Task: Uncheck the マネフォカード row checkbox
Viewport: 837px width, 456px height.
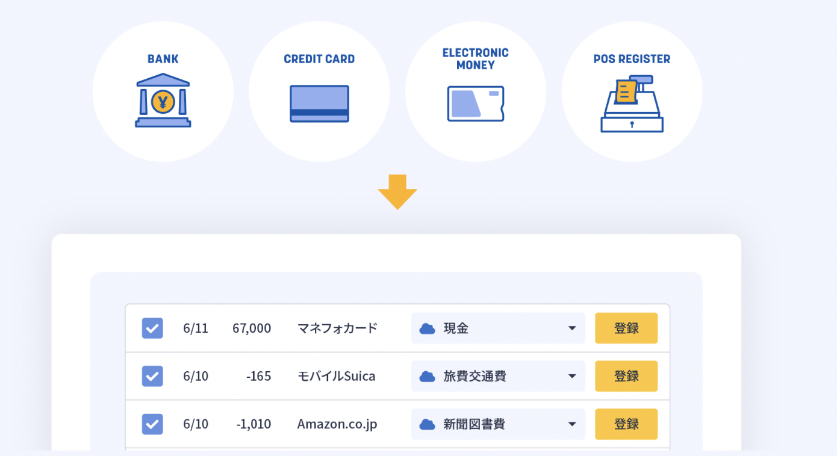Action: click(x=152, y=328)
